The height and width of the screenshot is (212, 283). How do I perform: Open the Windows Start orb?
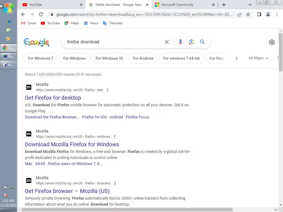point(8,8)
